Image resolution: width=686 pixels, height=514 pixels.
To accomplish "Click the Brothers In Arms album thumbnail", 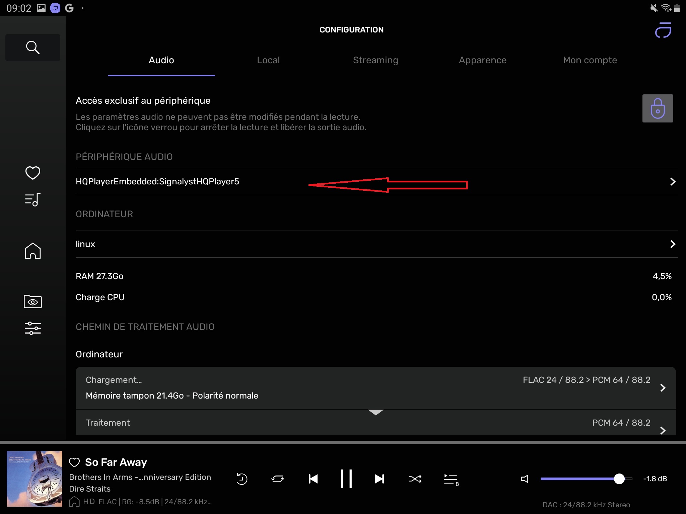I will [x=35, y=479].
